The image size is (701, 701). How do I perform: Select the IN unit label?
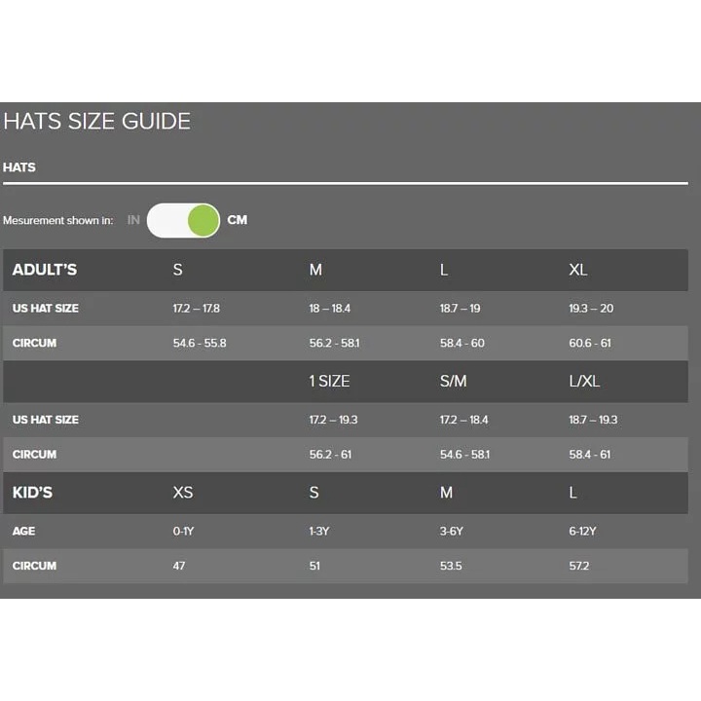click(x=133, y=220)
